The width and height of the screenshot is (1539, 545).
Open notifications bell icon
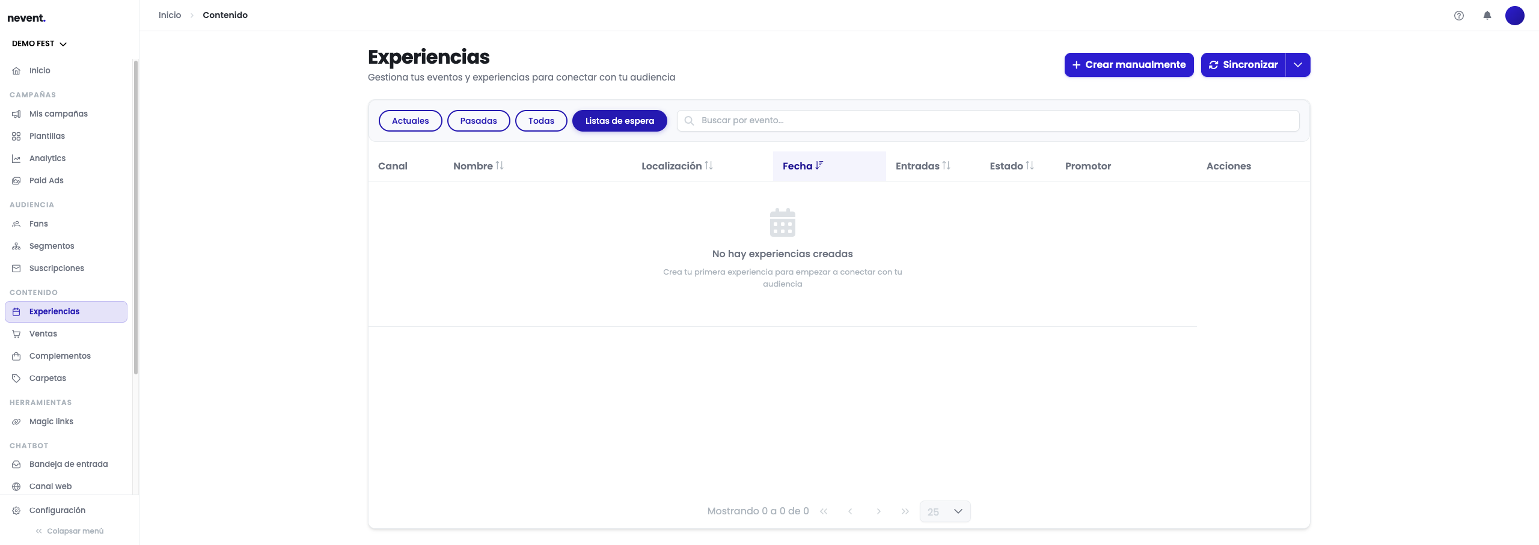1487,16
